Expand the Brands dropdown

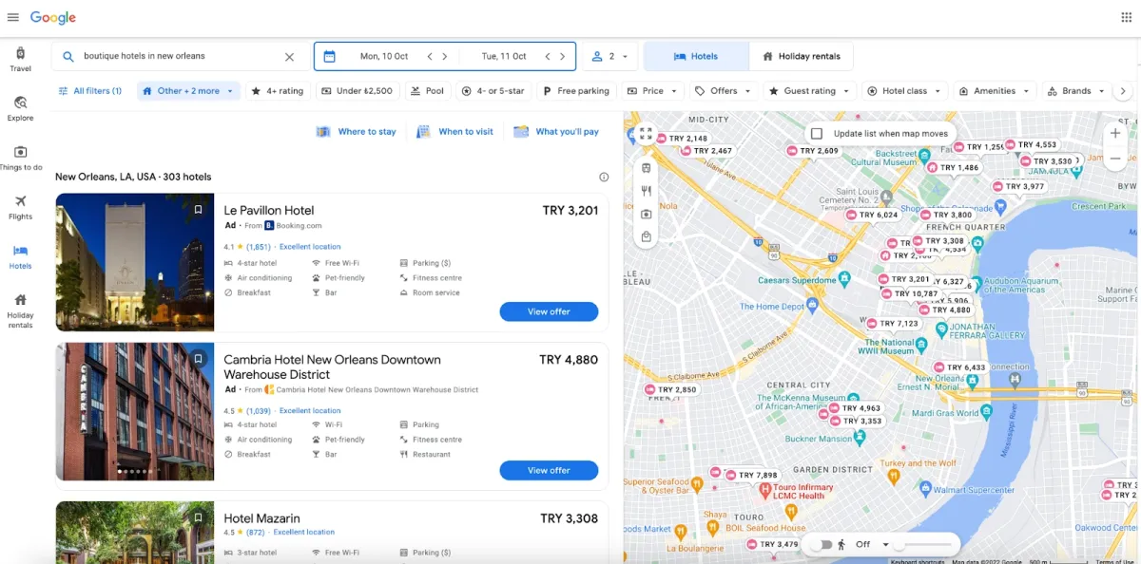(x=1076, y=91)
